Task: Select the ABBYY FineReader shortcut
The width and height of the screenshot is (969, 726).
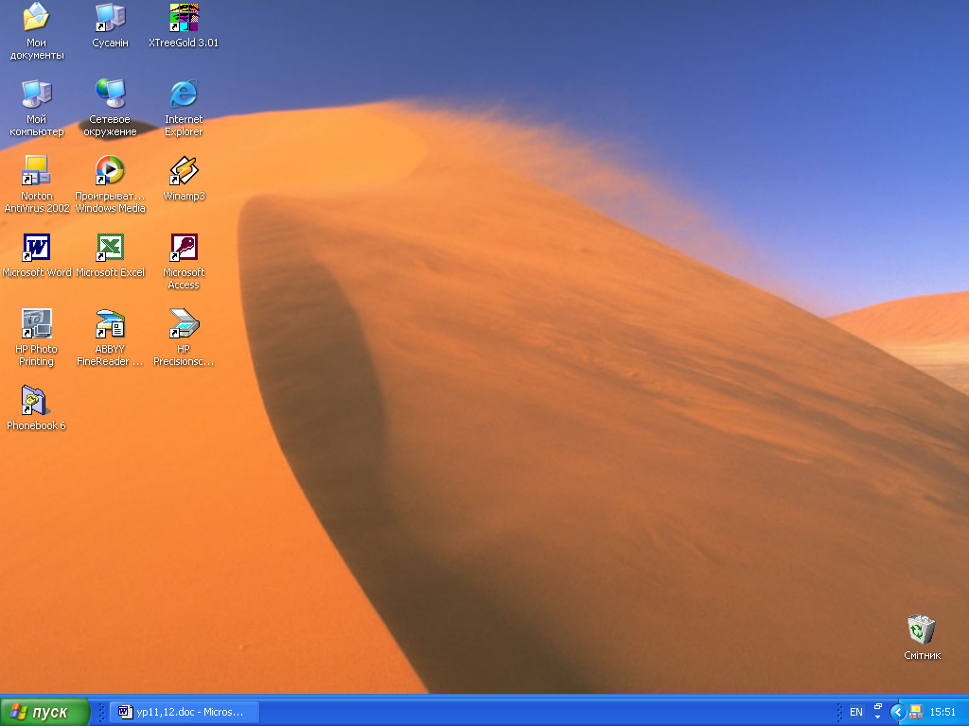Action: (x=110, y=337)
